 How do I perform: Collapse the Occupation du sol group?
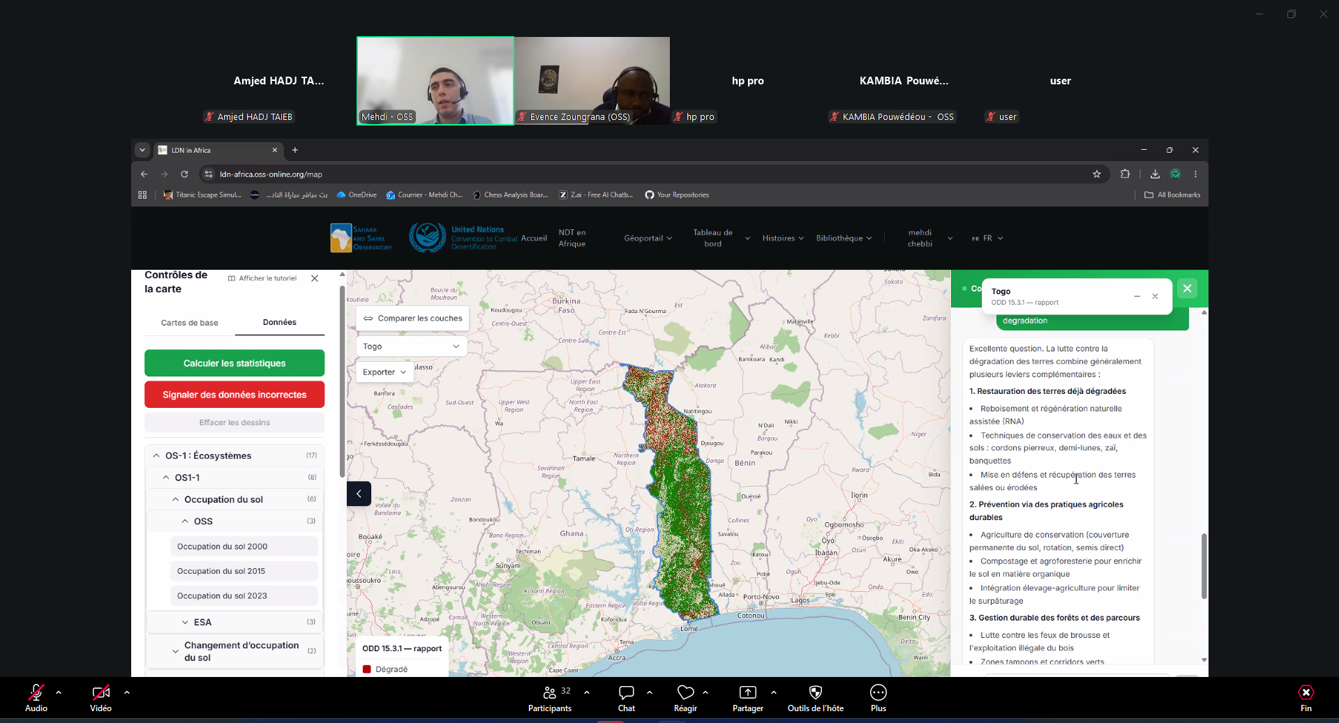234,500
